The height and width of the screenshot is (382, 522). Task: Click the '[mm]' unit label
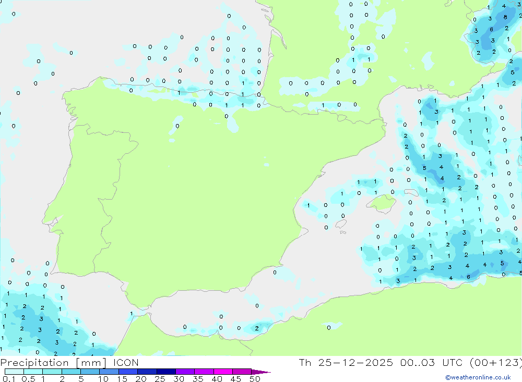[x=91, y=363]
